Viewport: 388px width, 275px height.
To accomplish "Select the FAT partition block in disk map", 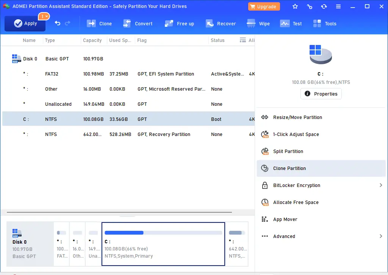I will tap(62, 244).
